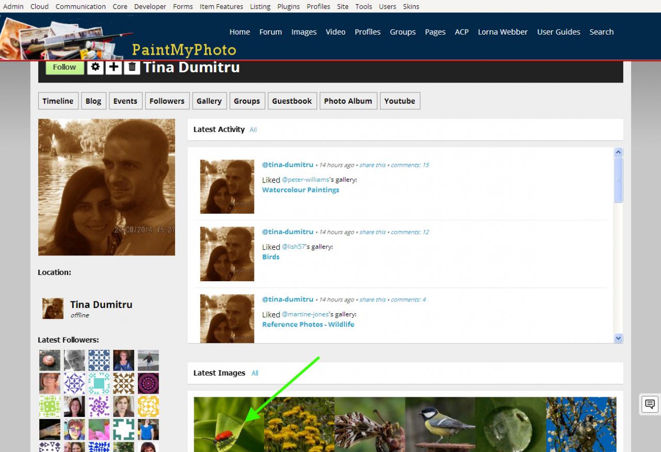This screenshot has height=452, width=661.
Task: Click share this on Watercolour Paintings activity
Action: pos(372,165)
